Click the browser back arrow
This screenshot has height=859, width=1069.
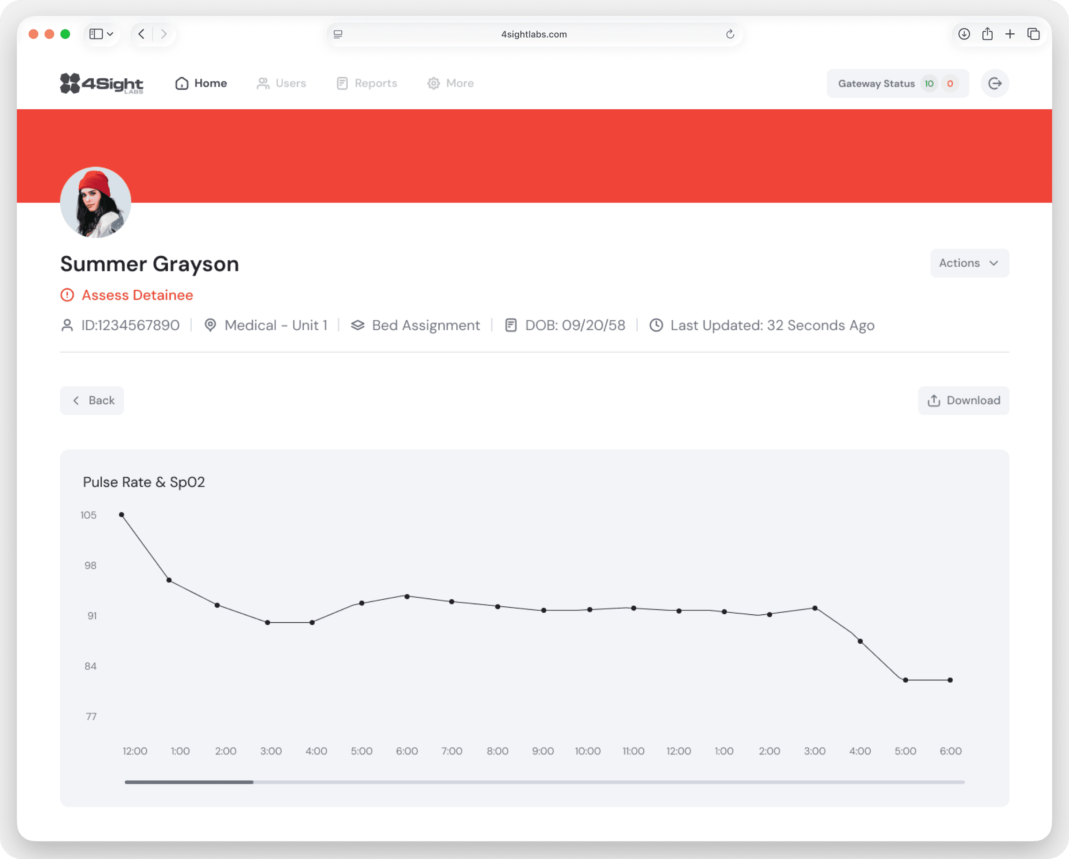tap(142, 34)
